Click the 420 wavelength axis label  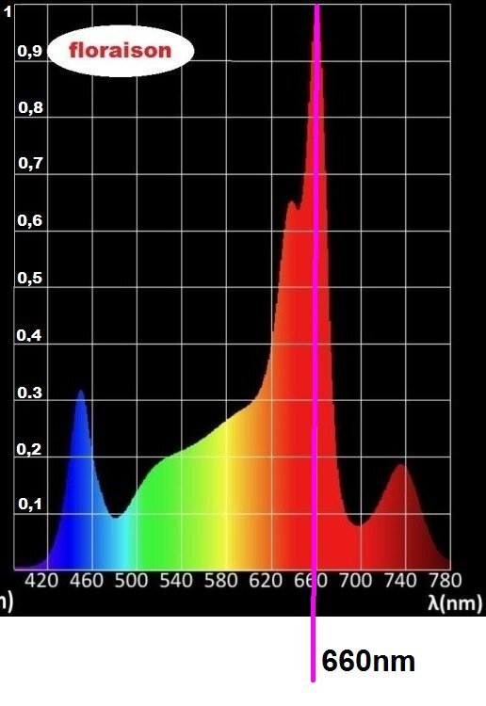click(x=41, y=581)
